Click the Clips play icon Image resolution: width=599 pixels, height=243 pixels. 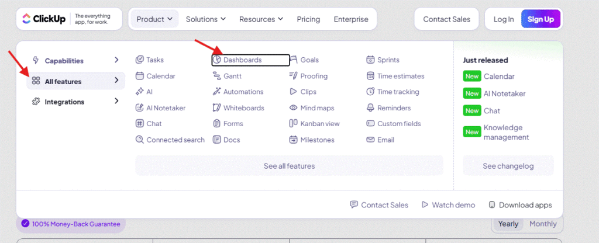(294, 92)
